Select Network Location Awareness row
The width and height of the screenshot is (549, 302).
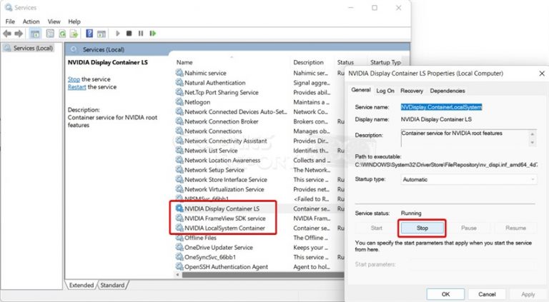coord(222,160)
